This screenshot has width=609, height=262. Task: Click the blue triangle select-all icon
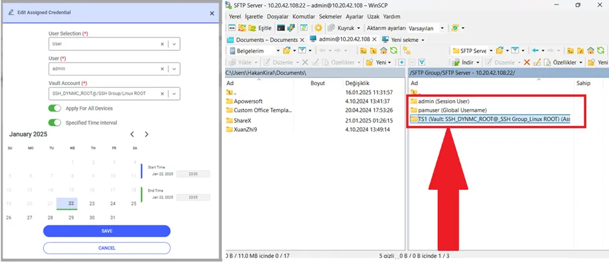coord(422,62)
